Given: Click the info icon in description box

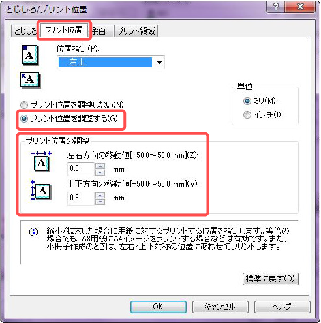Looking at the screenshot, I should tap(34, 232).
